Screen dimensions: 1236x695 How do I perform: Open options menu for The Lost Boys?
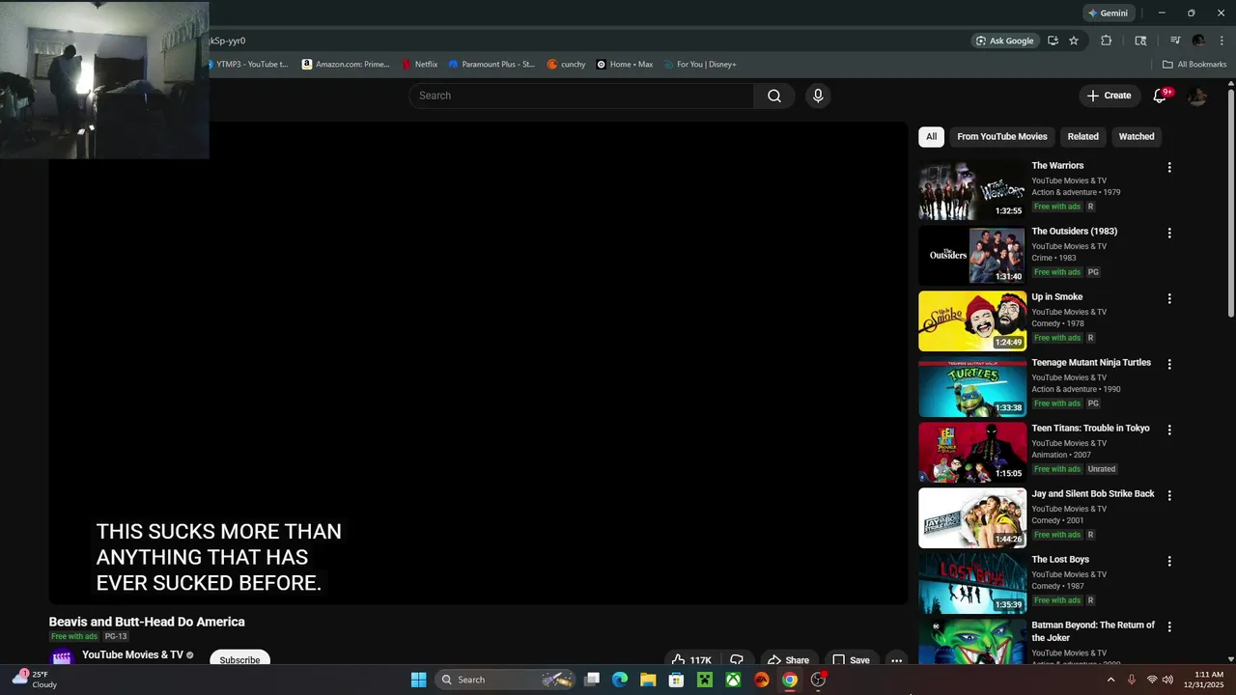point(1169,561)
